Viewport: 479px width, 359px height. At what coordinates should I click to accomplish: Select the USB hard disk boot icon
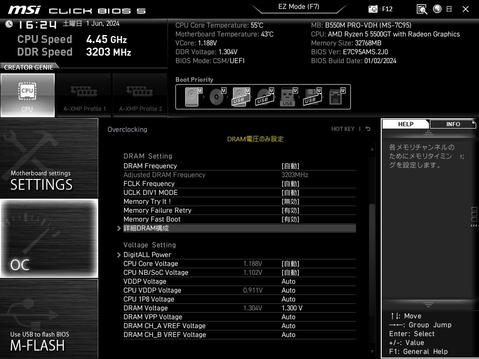(241, 97)
